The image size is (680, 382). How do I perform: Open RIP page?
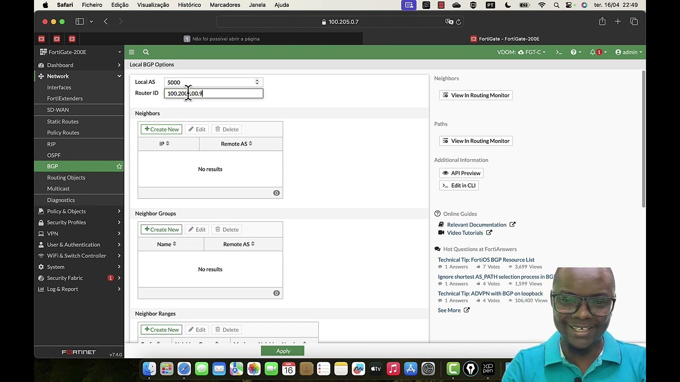pyautogui.click(x=51, y=144)
